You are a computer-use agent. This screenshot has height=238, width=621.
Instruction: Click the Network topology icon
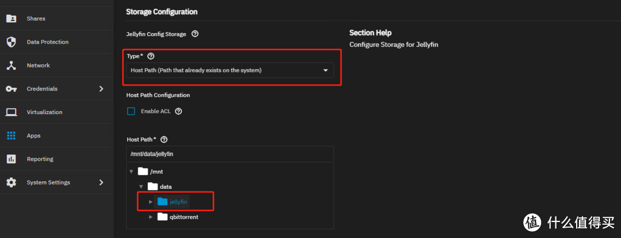pos(11,65)
